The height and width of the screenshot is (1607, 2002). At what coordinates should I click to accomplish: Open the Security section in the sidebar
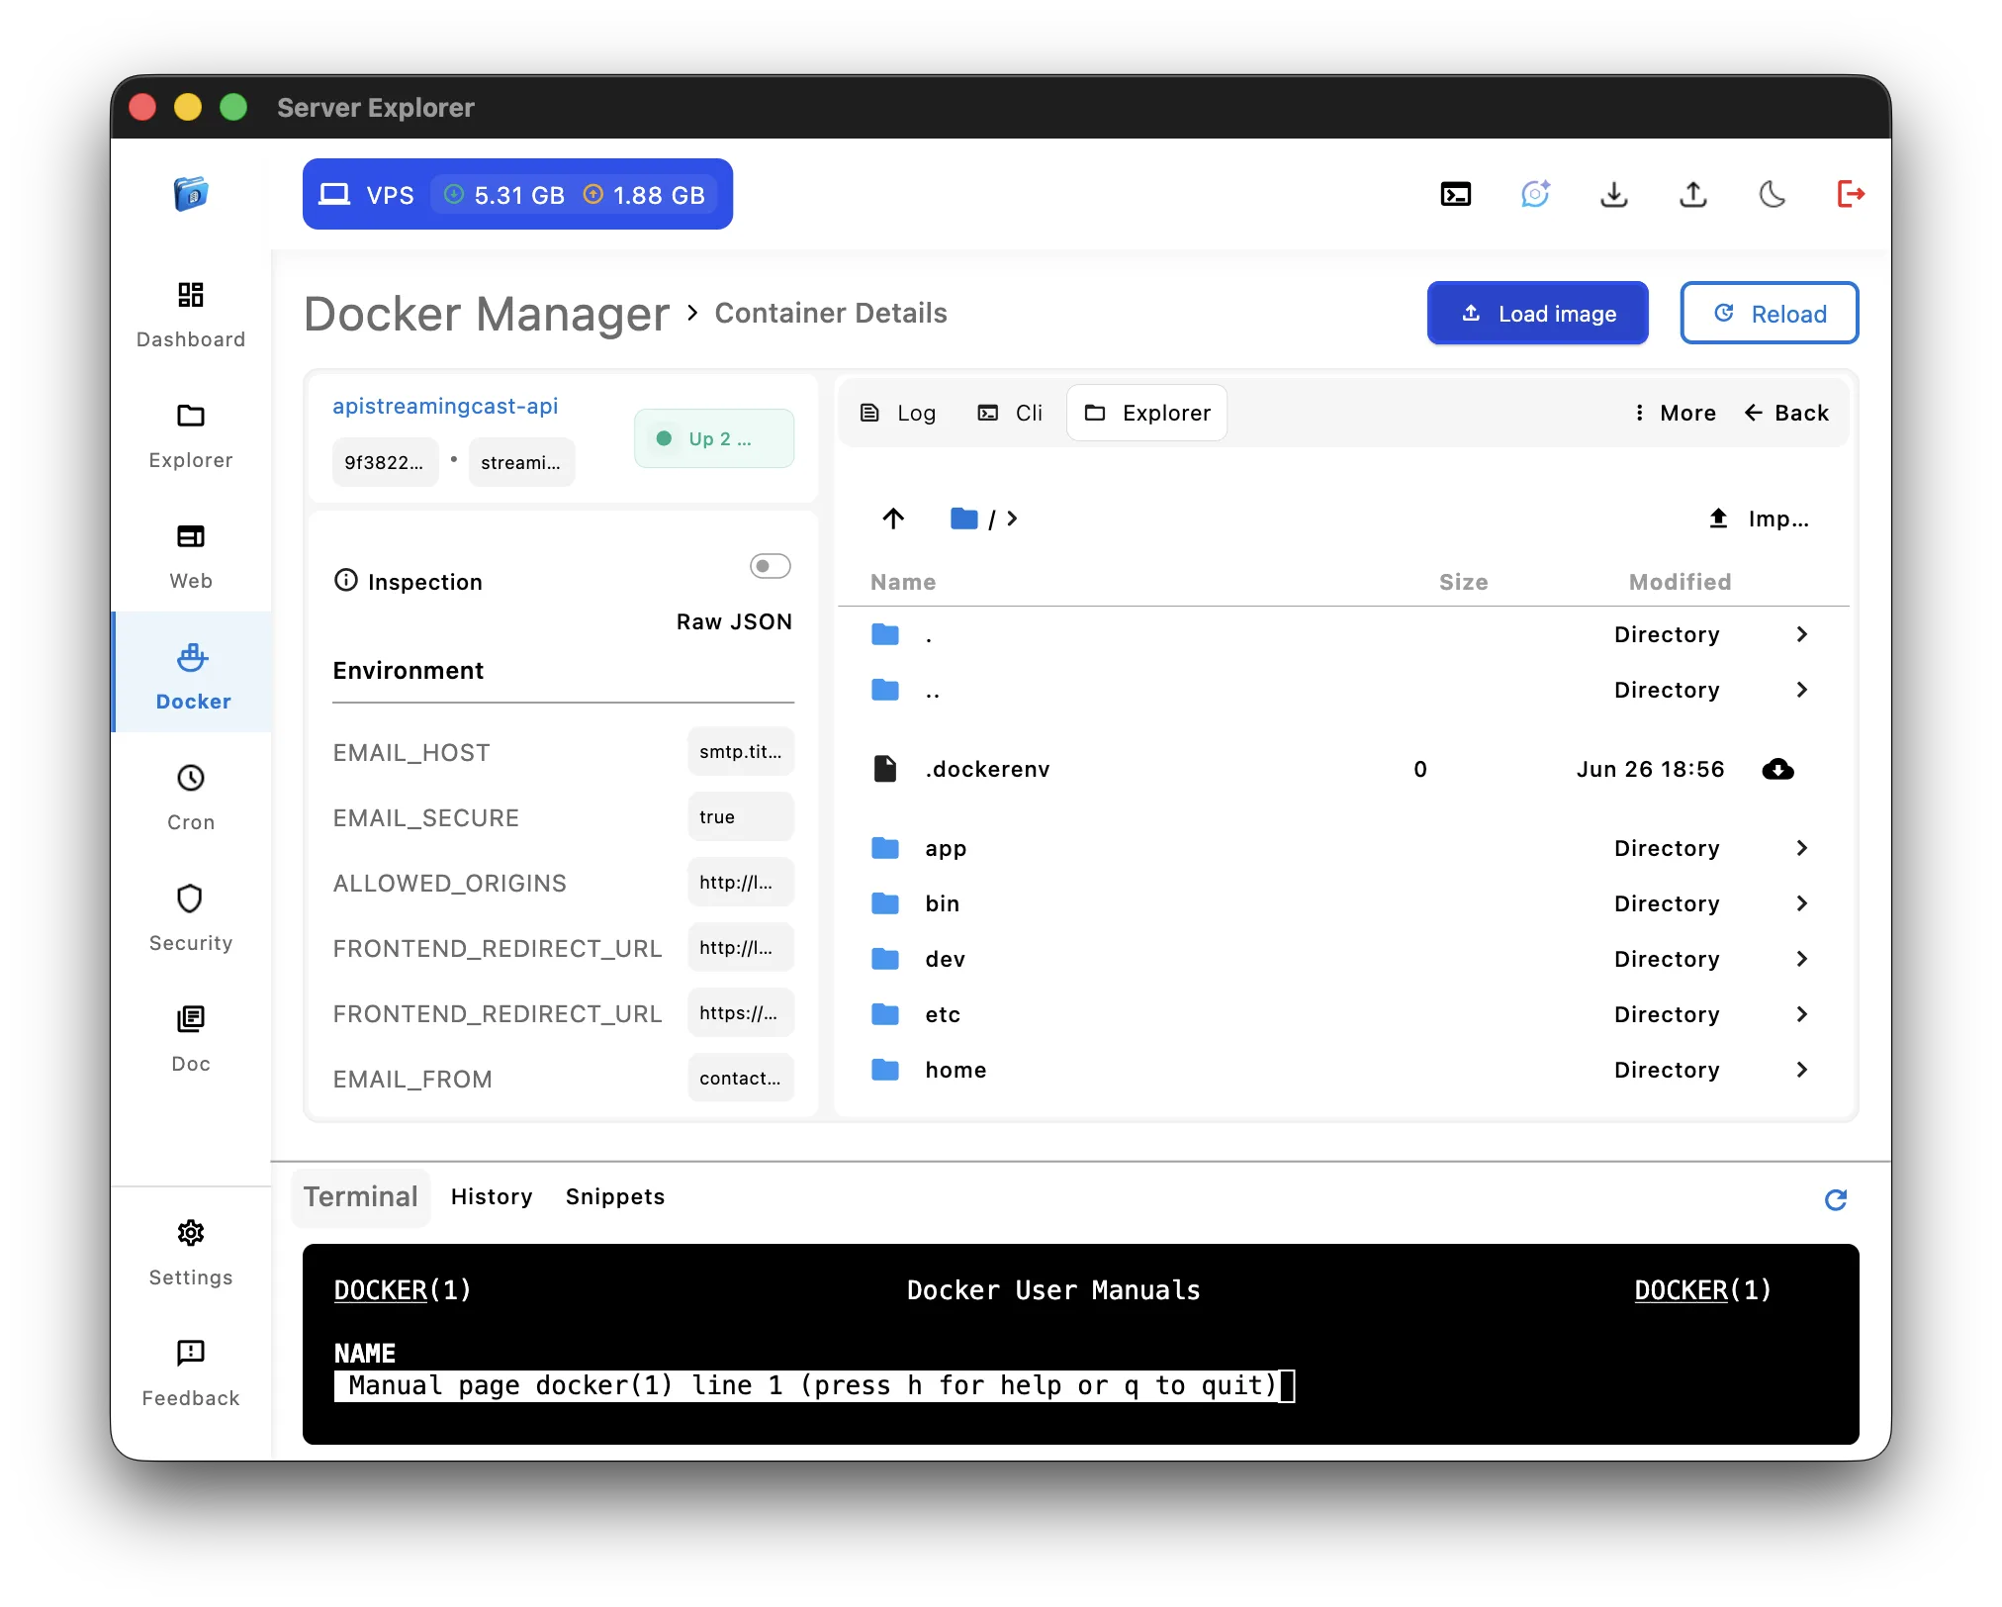[191, 916]
